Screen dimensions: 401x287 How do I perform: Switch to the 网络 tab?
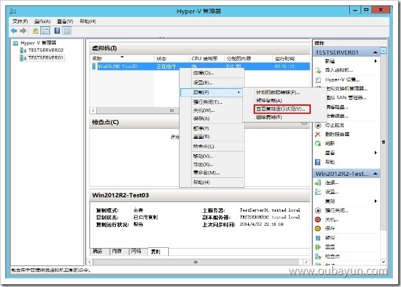[x=138, y=251]
